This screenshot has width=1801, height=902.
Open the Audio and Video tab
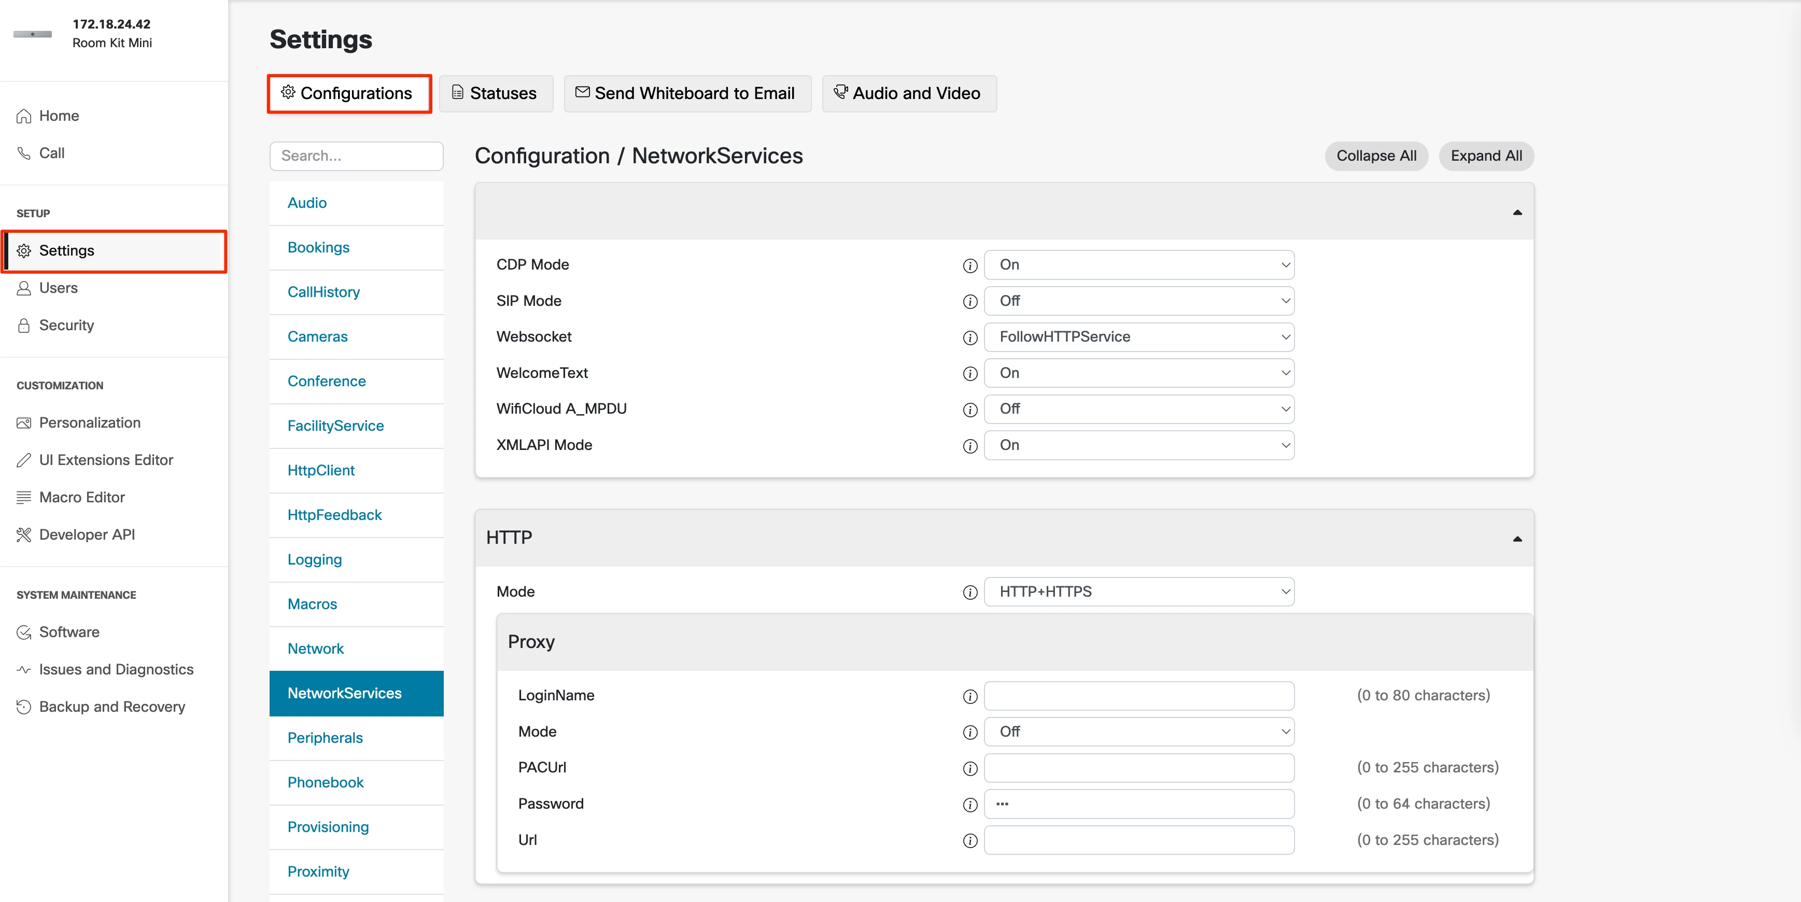(x=908, y=94)
